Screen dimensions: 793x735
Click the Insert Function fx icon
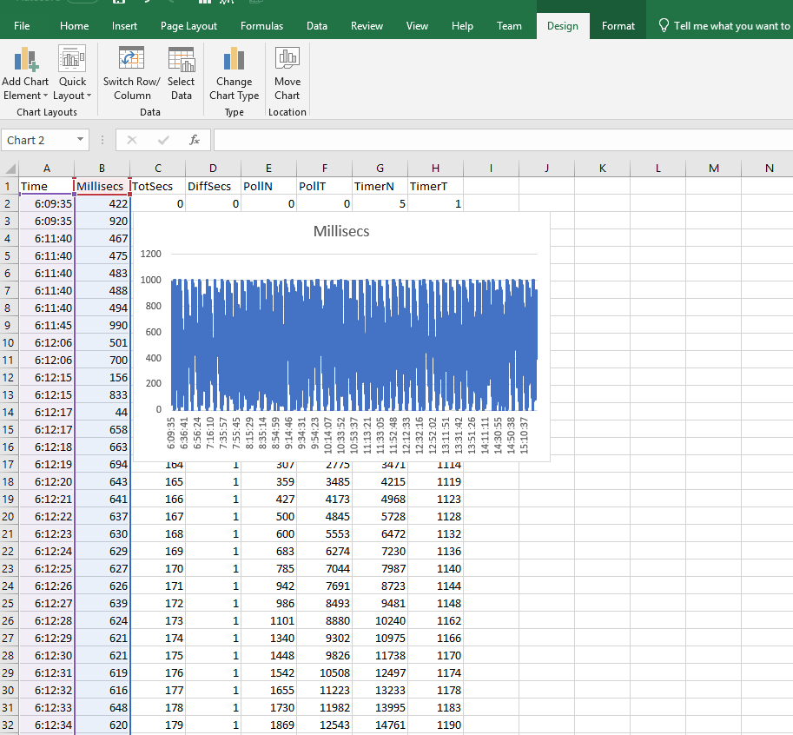pos(195,140)
